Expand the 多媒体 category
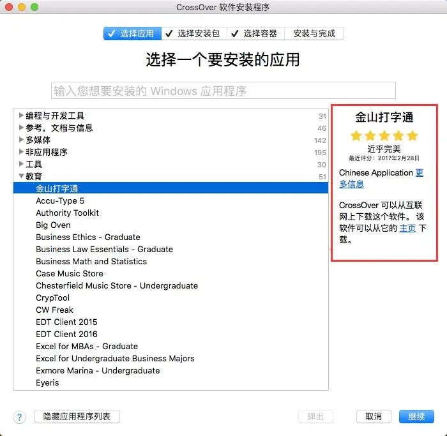Viewport: 447px width, 436px height. [x=21, y=140]
